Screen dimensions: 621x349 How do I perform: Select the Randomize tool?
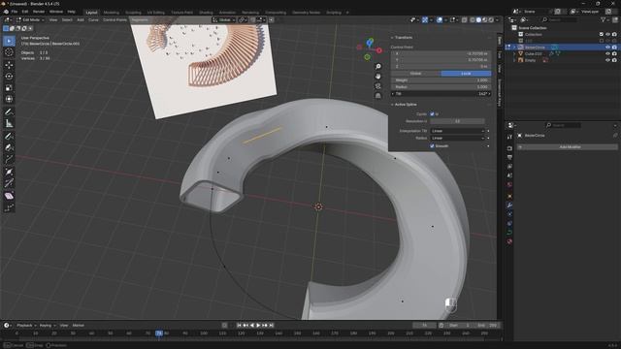9,207
